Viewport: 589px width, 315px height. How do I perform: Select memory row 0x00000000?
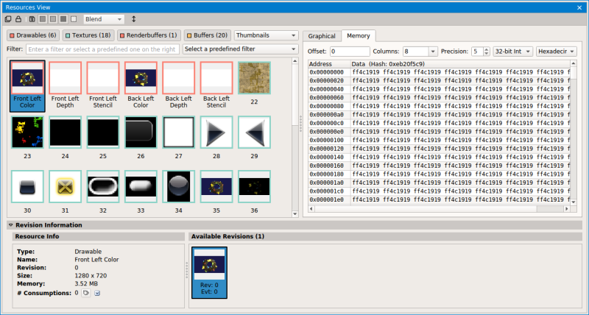[x=439, y=72]
